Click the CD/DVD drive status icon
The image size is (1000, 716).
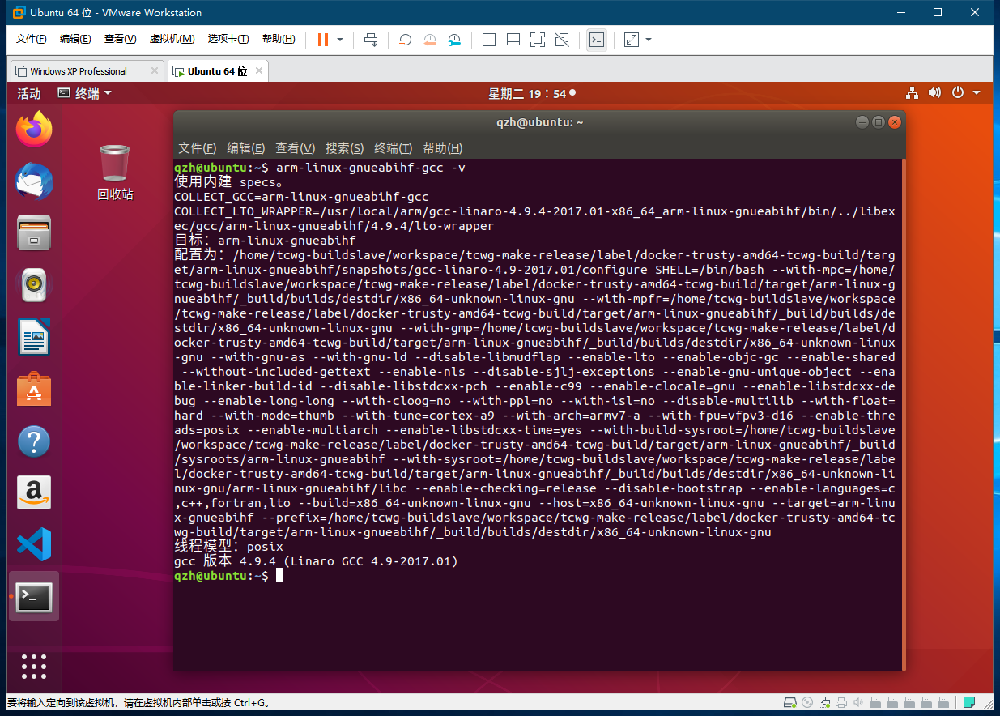pyautogui.click(x=807, y=702)
